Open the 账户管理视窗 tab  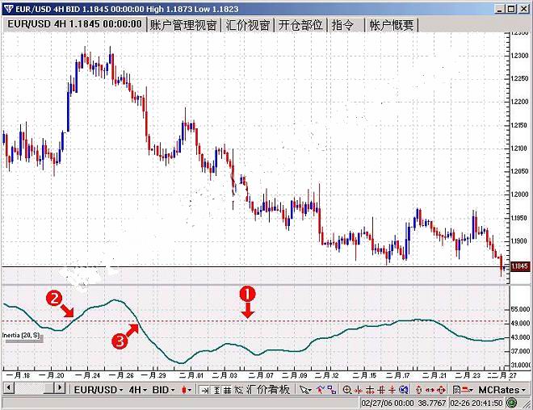tap(183, 25)
